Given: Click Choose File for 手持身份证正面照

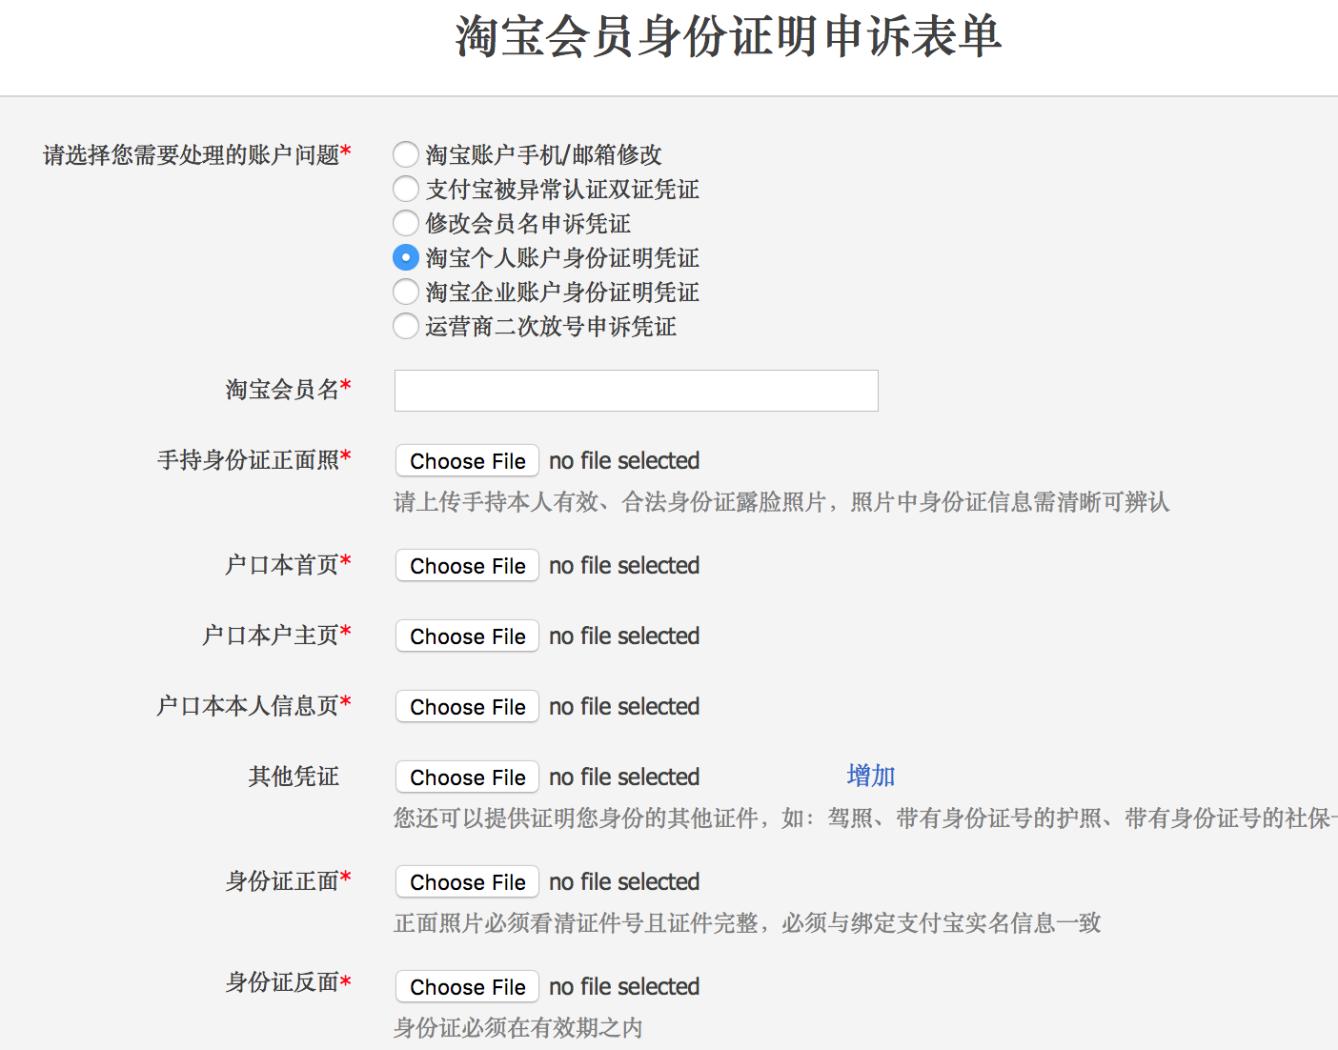Looking at the screenshot, I should point(466,460).
